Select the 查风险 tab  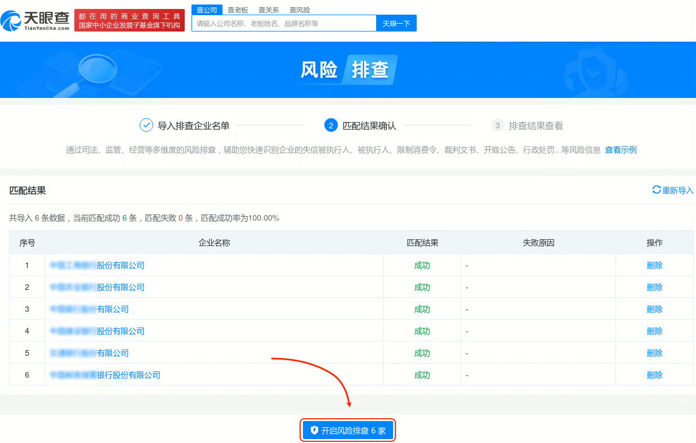[x=301, y=10]
